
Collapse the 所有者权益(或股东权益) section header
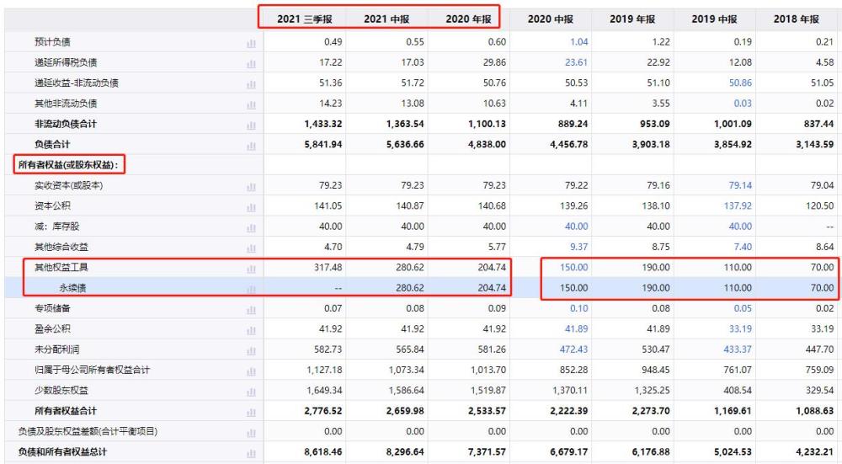[66, 165]
